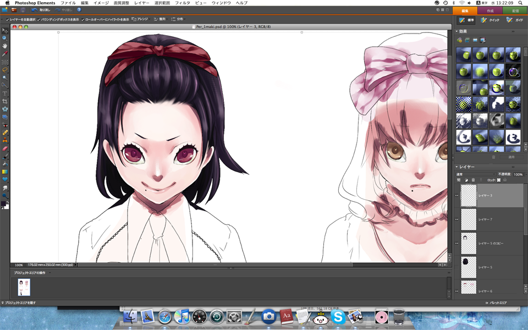Click the open file folder icon

tap(14, 10)
